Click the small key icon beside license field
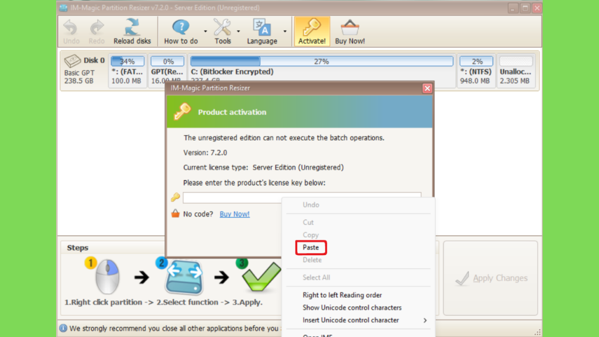Screen dimensions: 599x337 [175, 197]
